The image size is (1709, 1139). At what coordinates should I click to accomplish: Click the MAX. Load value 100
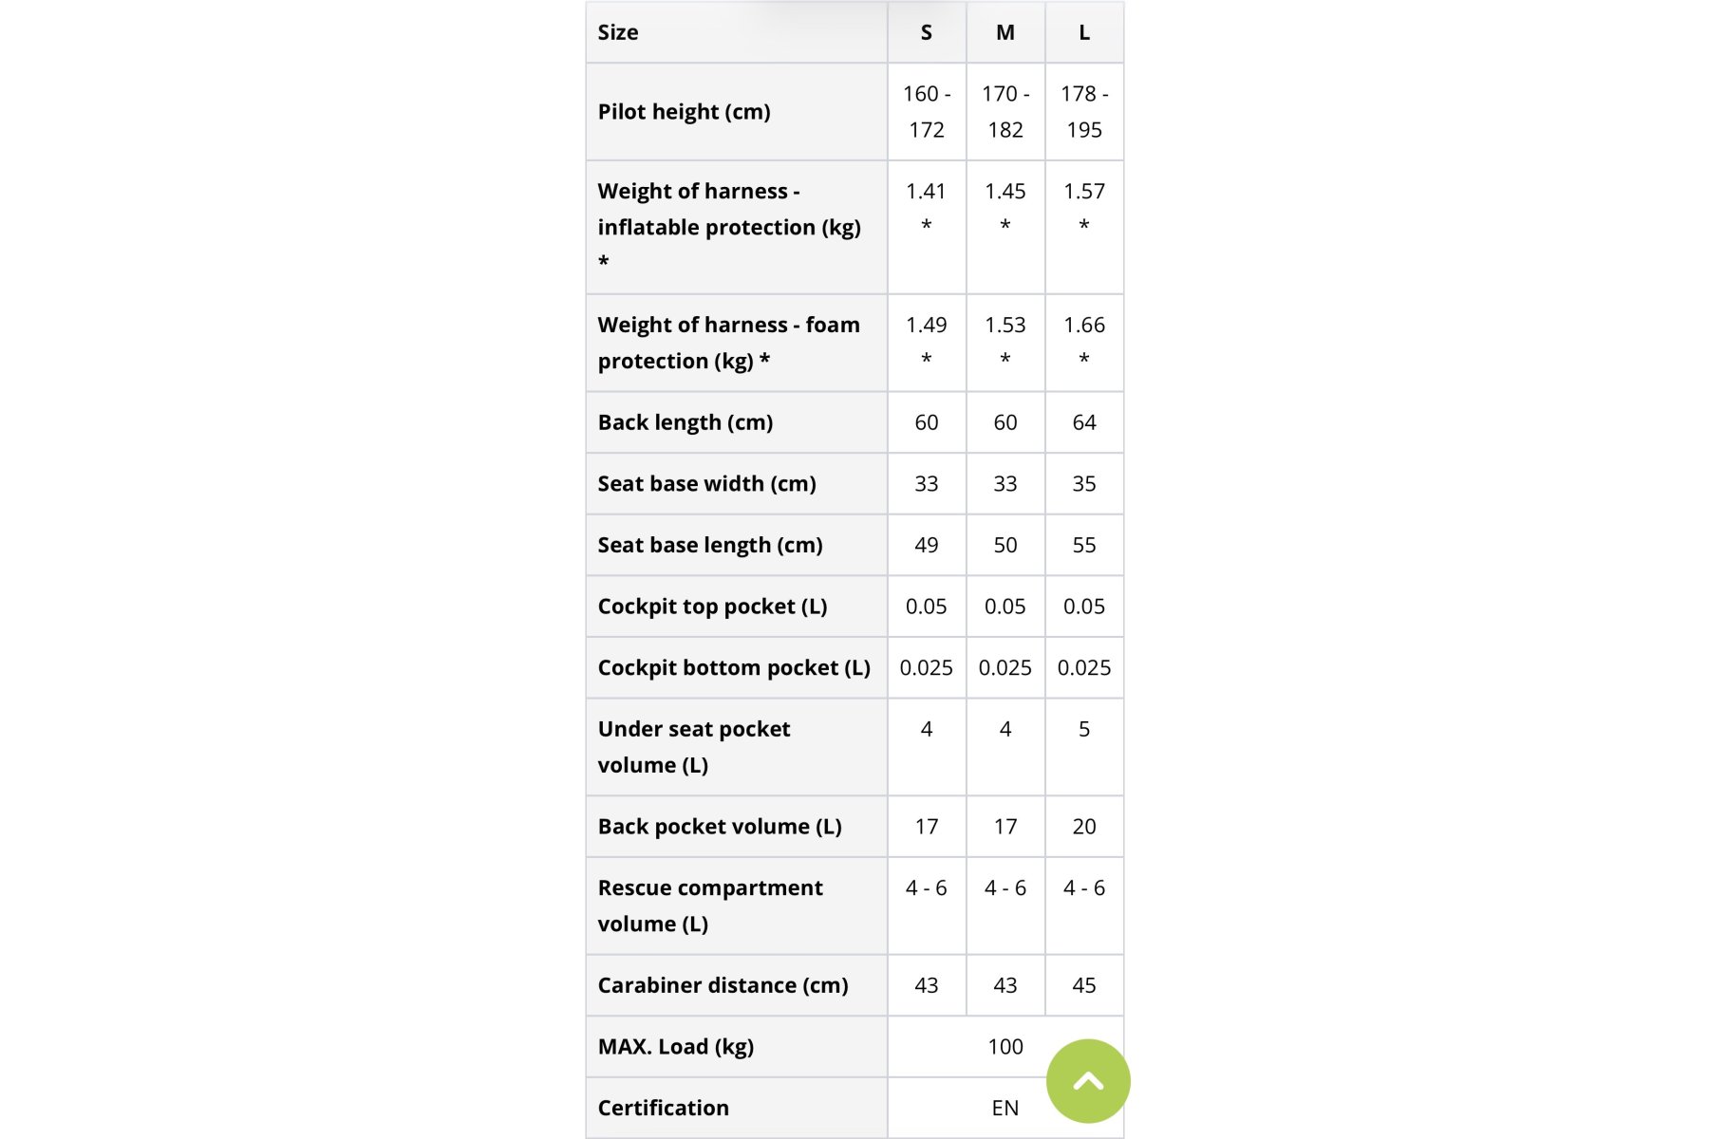coord(1005,1047)
